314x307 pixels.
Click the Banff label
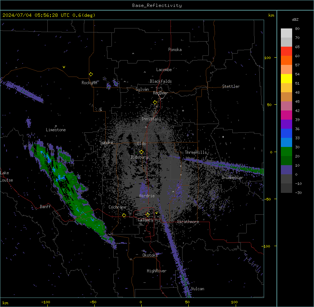45,207
